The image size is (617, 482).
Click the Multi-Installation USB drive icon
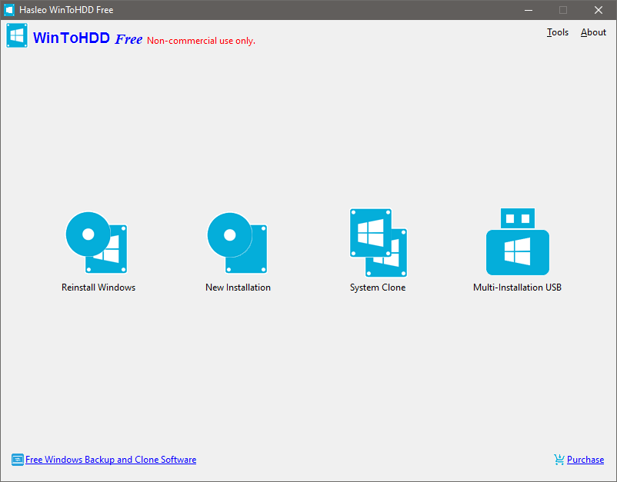(518, 241)
